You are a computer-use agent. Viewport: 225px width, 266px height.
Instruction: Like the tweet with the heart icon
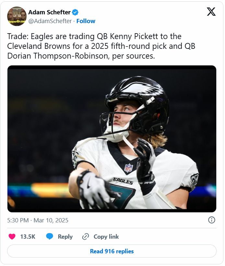click(x=12, y=237)
